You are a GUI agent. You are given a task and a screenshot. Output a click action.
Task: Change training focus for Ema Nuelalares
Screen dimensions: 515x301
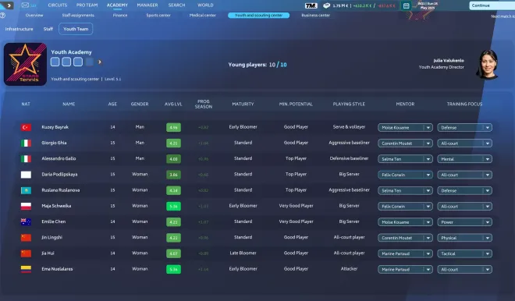(465, 269)
